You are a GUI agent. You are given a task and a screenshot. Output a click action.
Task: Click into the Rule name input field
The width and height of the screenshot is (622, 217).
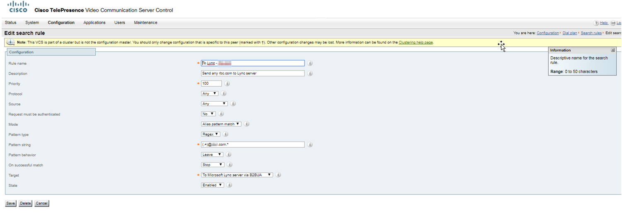click(253, 63)
